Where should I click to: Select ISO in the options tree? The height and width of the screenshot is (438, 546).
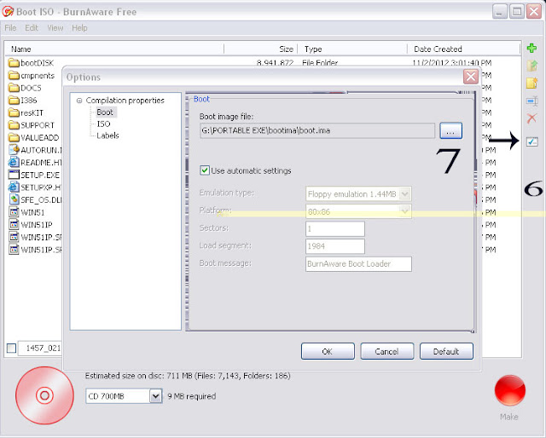(x=104, y=124)
